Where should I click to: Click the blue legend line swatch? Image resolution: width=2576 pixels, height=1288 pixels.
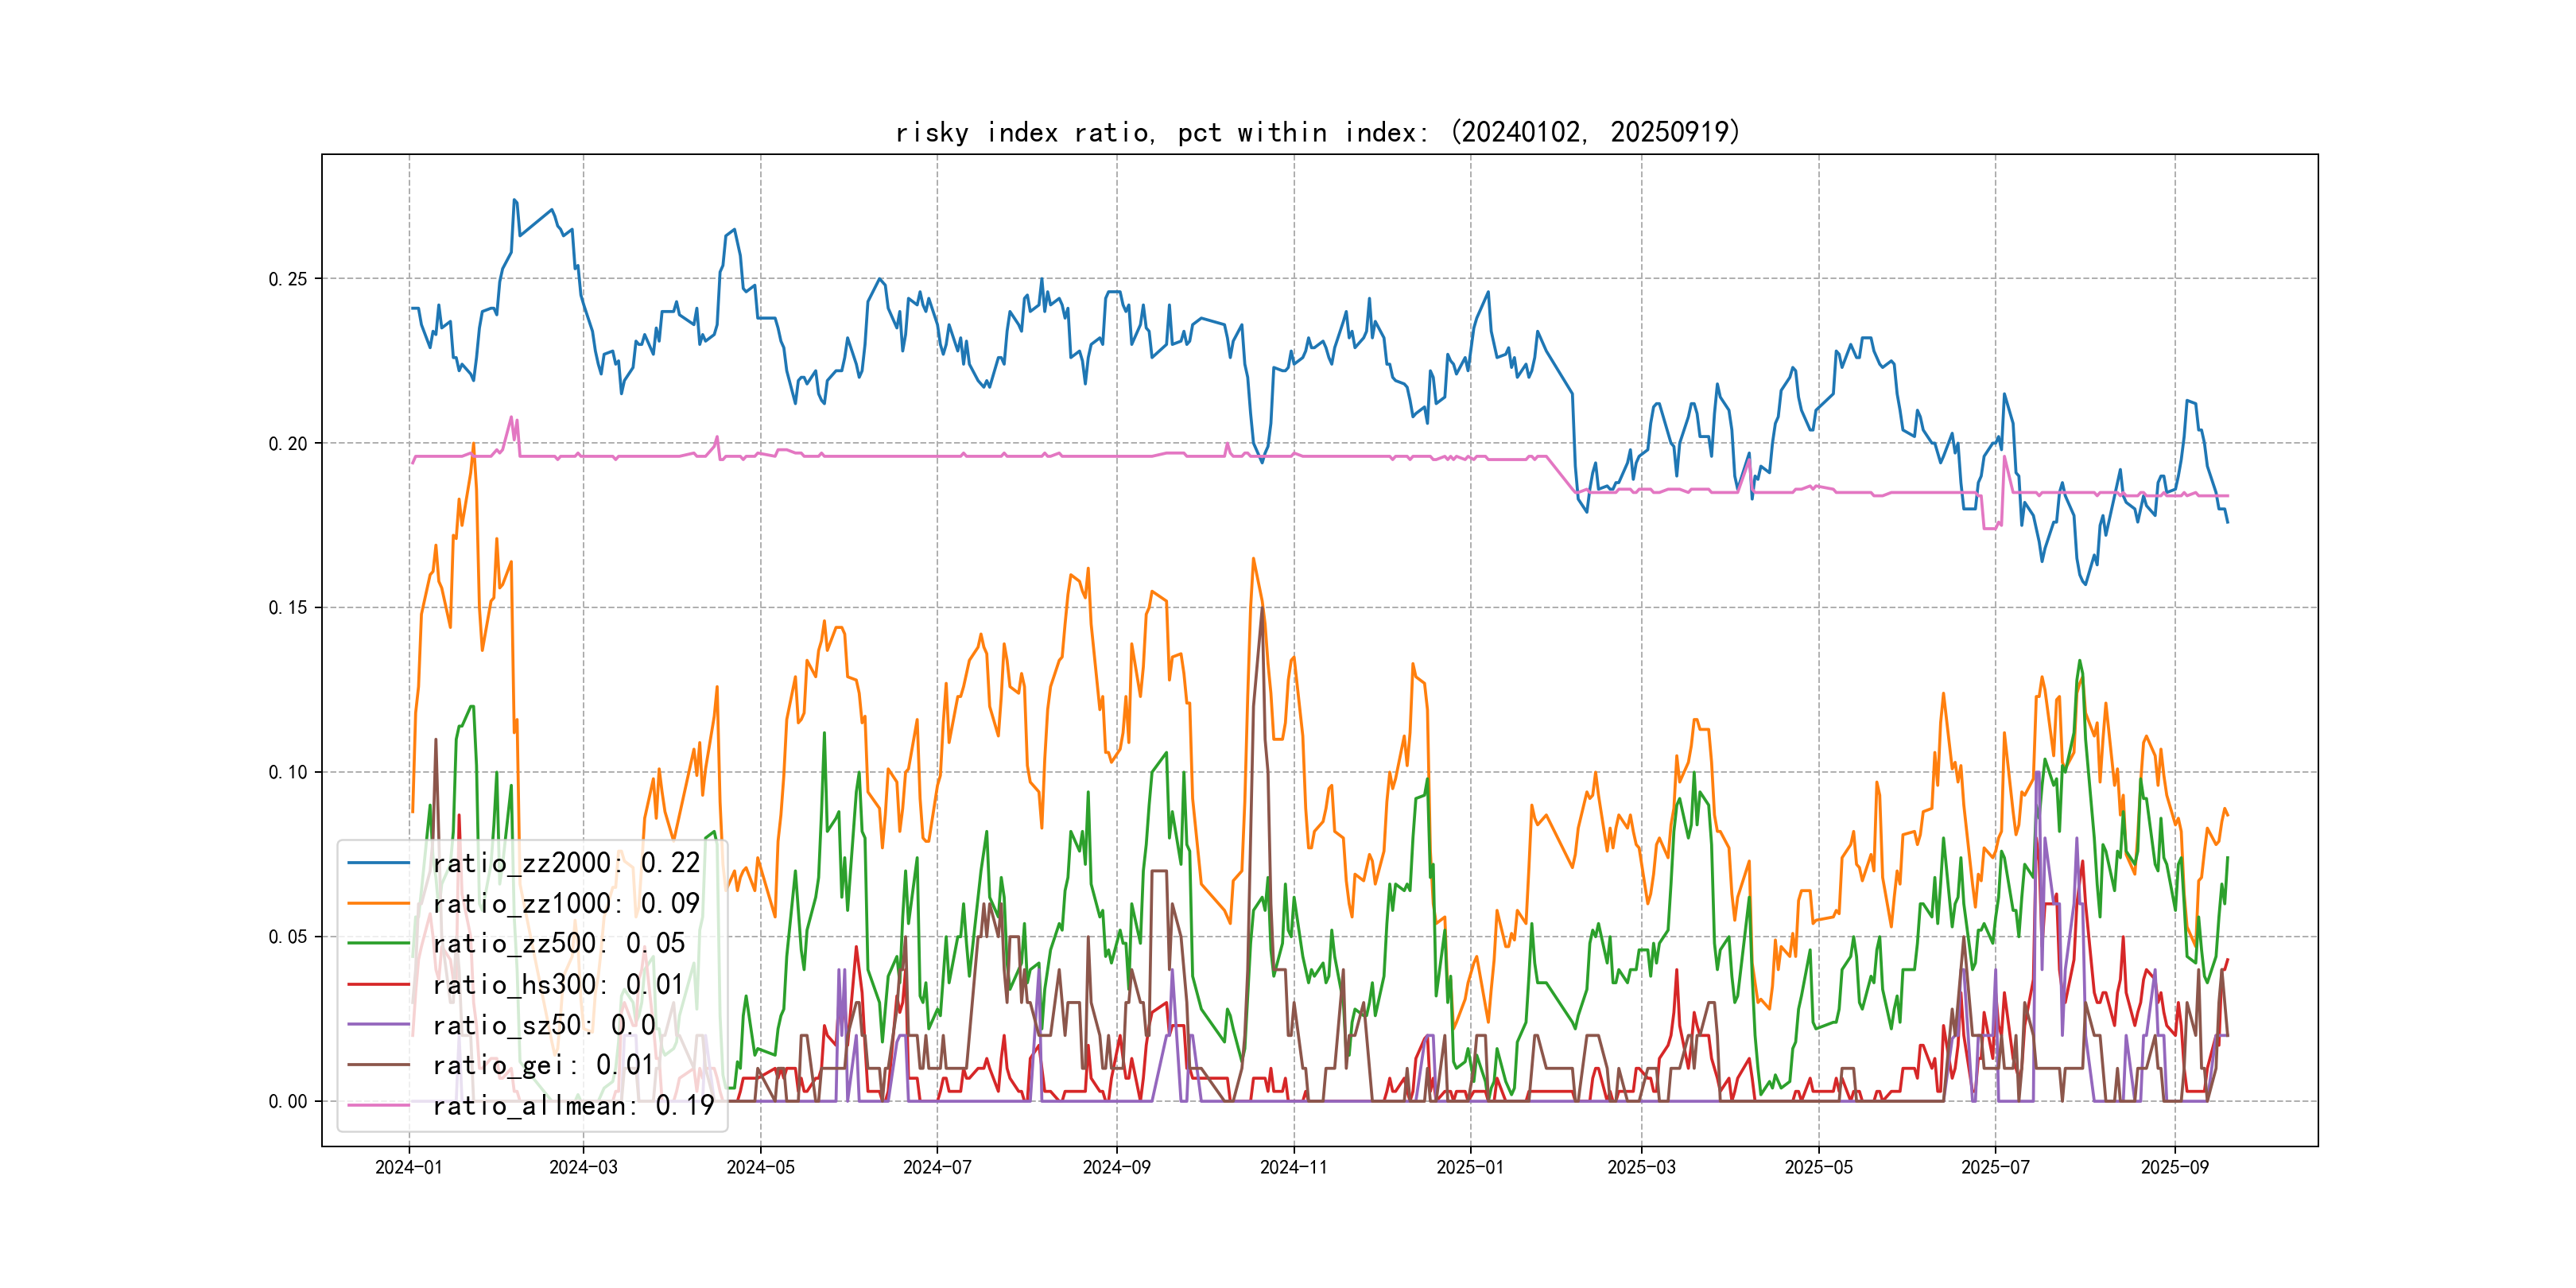pos(378,862)
